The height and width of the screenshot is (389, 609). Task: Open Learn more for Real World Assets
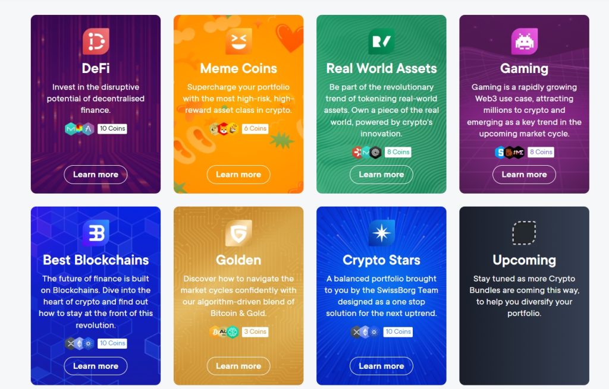pos(381,175)
